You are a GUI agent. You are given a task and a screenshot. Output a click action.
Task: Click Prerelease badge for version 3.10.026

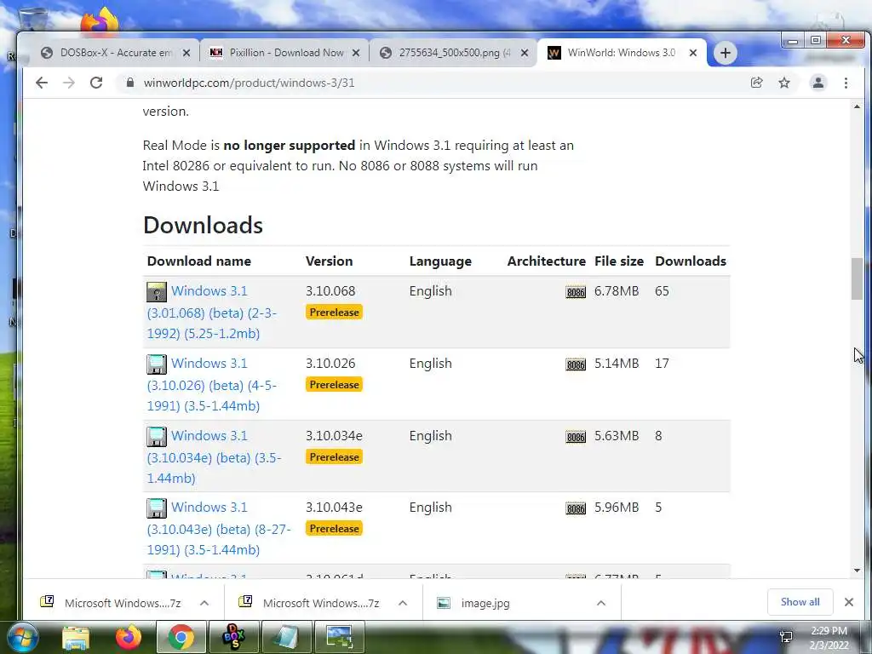tap(334, 384)
